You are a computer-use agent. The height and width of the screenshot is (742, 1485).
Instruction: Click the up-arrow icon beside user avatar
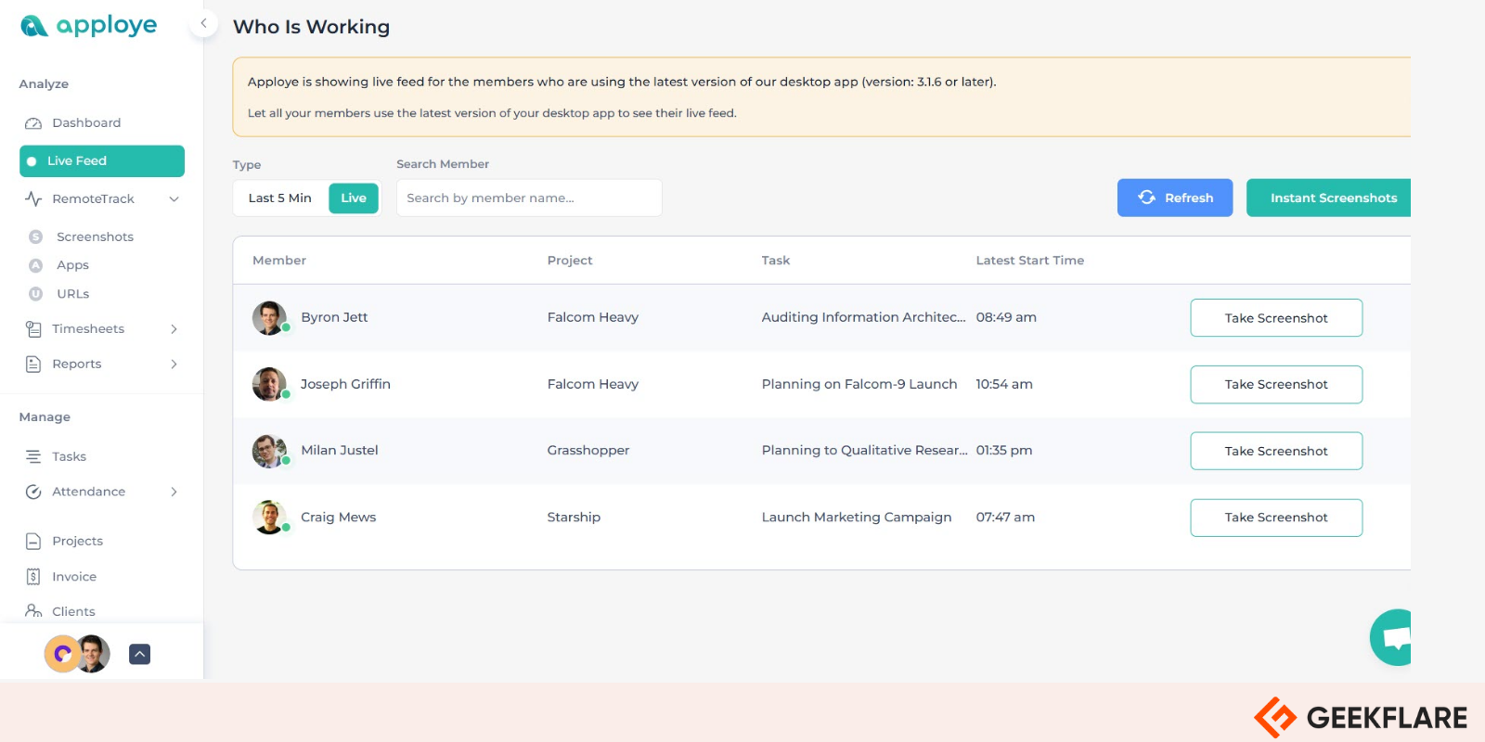(139, 654)
